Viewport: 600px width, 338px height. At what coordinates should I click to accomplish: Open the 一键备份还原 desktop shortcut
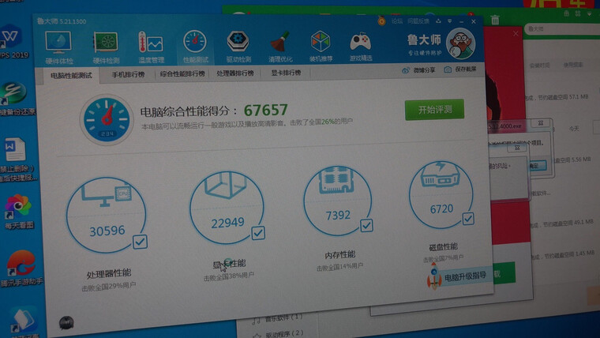[13, 98]
